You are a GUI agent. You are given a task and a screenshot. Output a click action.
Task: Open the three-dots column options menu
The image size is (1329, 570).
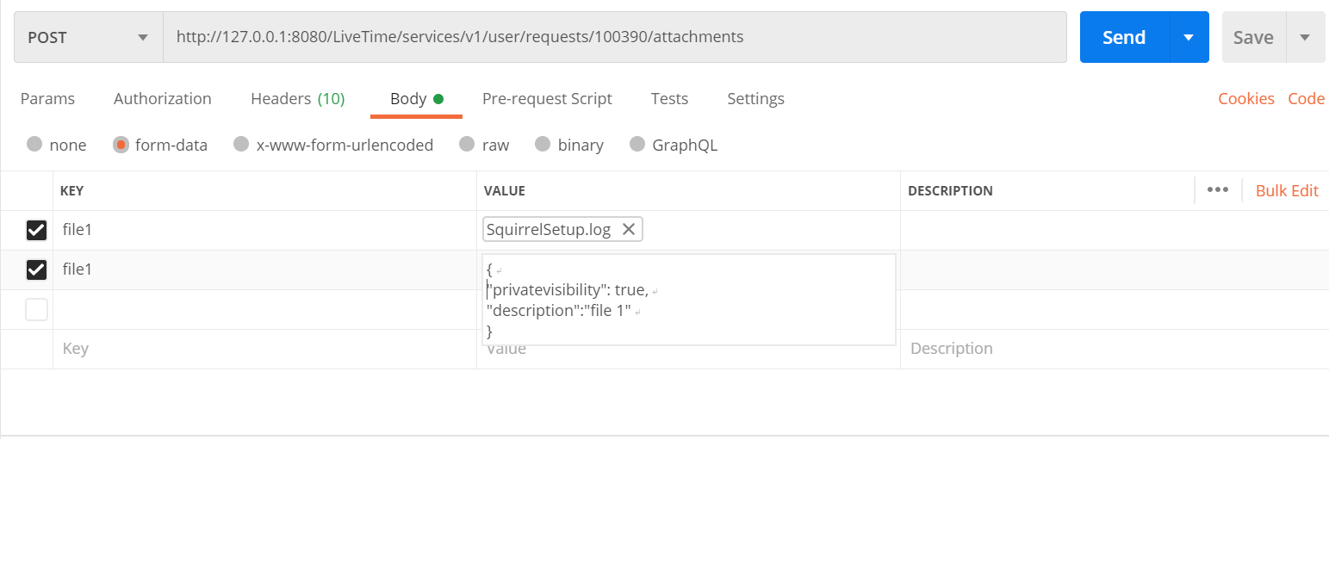click(x=1217, y=190)
